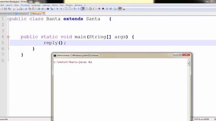This screenshot has height=121, width=216.
Task: Open the Edit menu
Action: pos(2,5)
